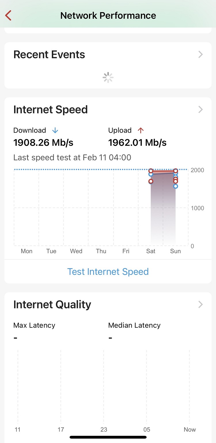Tap the Network Performance page title
Screen dimensions: 216x443
(108, 16)
